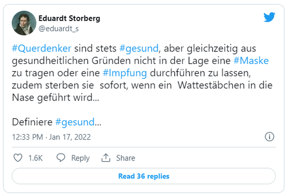288x196 pixels.
Task: Open the 12:33 PM timestamp link
Action: coord(27,137)
